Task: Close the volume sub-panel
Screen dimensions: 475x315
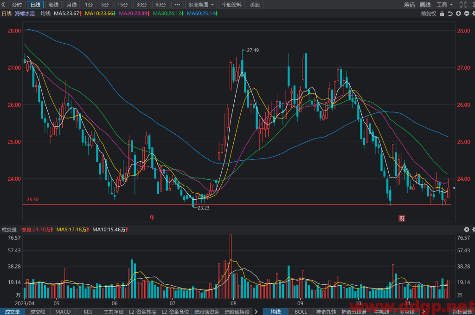Action: click(467, 230)
